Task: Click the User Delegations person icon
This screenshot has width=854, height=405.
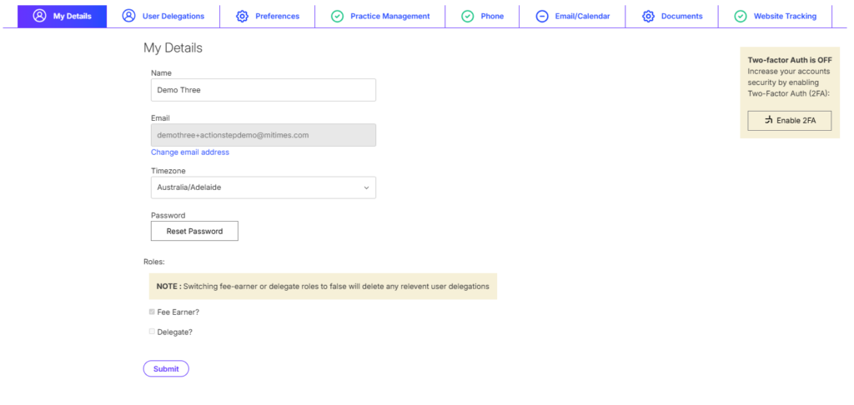Action: (128, 16)
